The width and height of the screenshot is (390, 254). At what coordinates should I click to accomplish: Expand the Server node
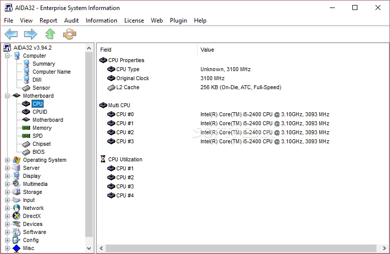point(7,168)
